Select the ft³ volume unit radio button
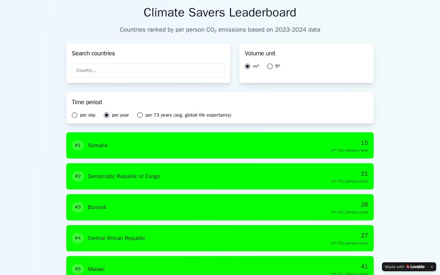Viewport: 440px width, 275px height. click(x=270, y=66)
